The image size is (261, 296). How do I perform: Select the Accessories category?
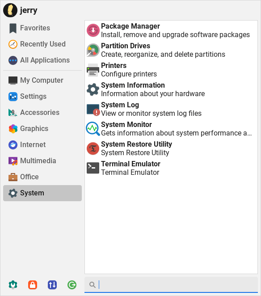[42, 113]
